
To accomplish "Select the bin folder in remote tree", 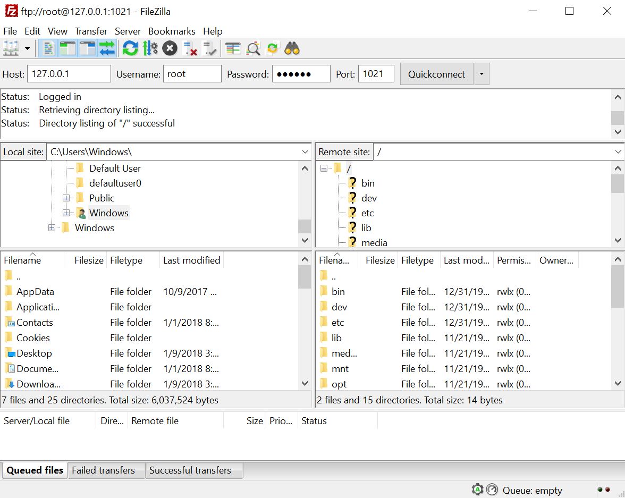I will pyautogui.click(x=368, y=183).
